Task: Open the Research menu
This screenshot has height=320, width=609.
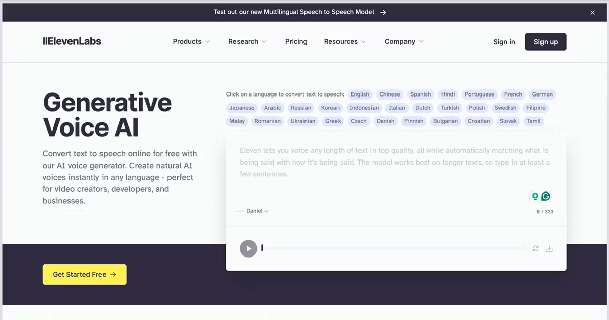Action: pyautogui.click(x=247, y=41)
